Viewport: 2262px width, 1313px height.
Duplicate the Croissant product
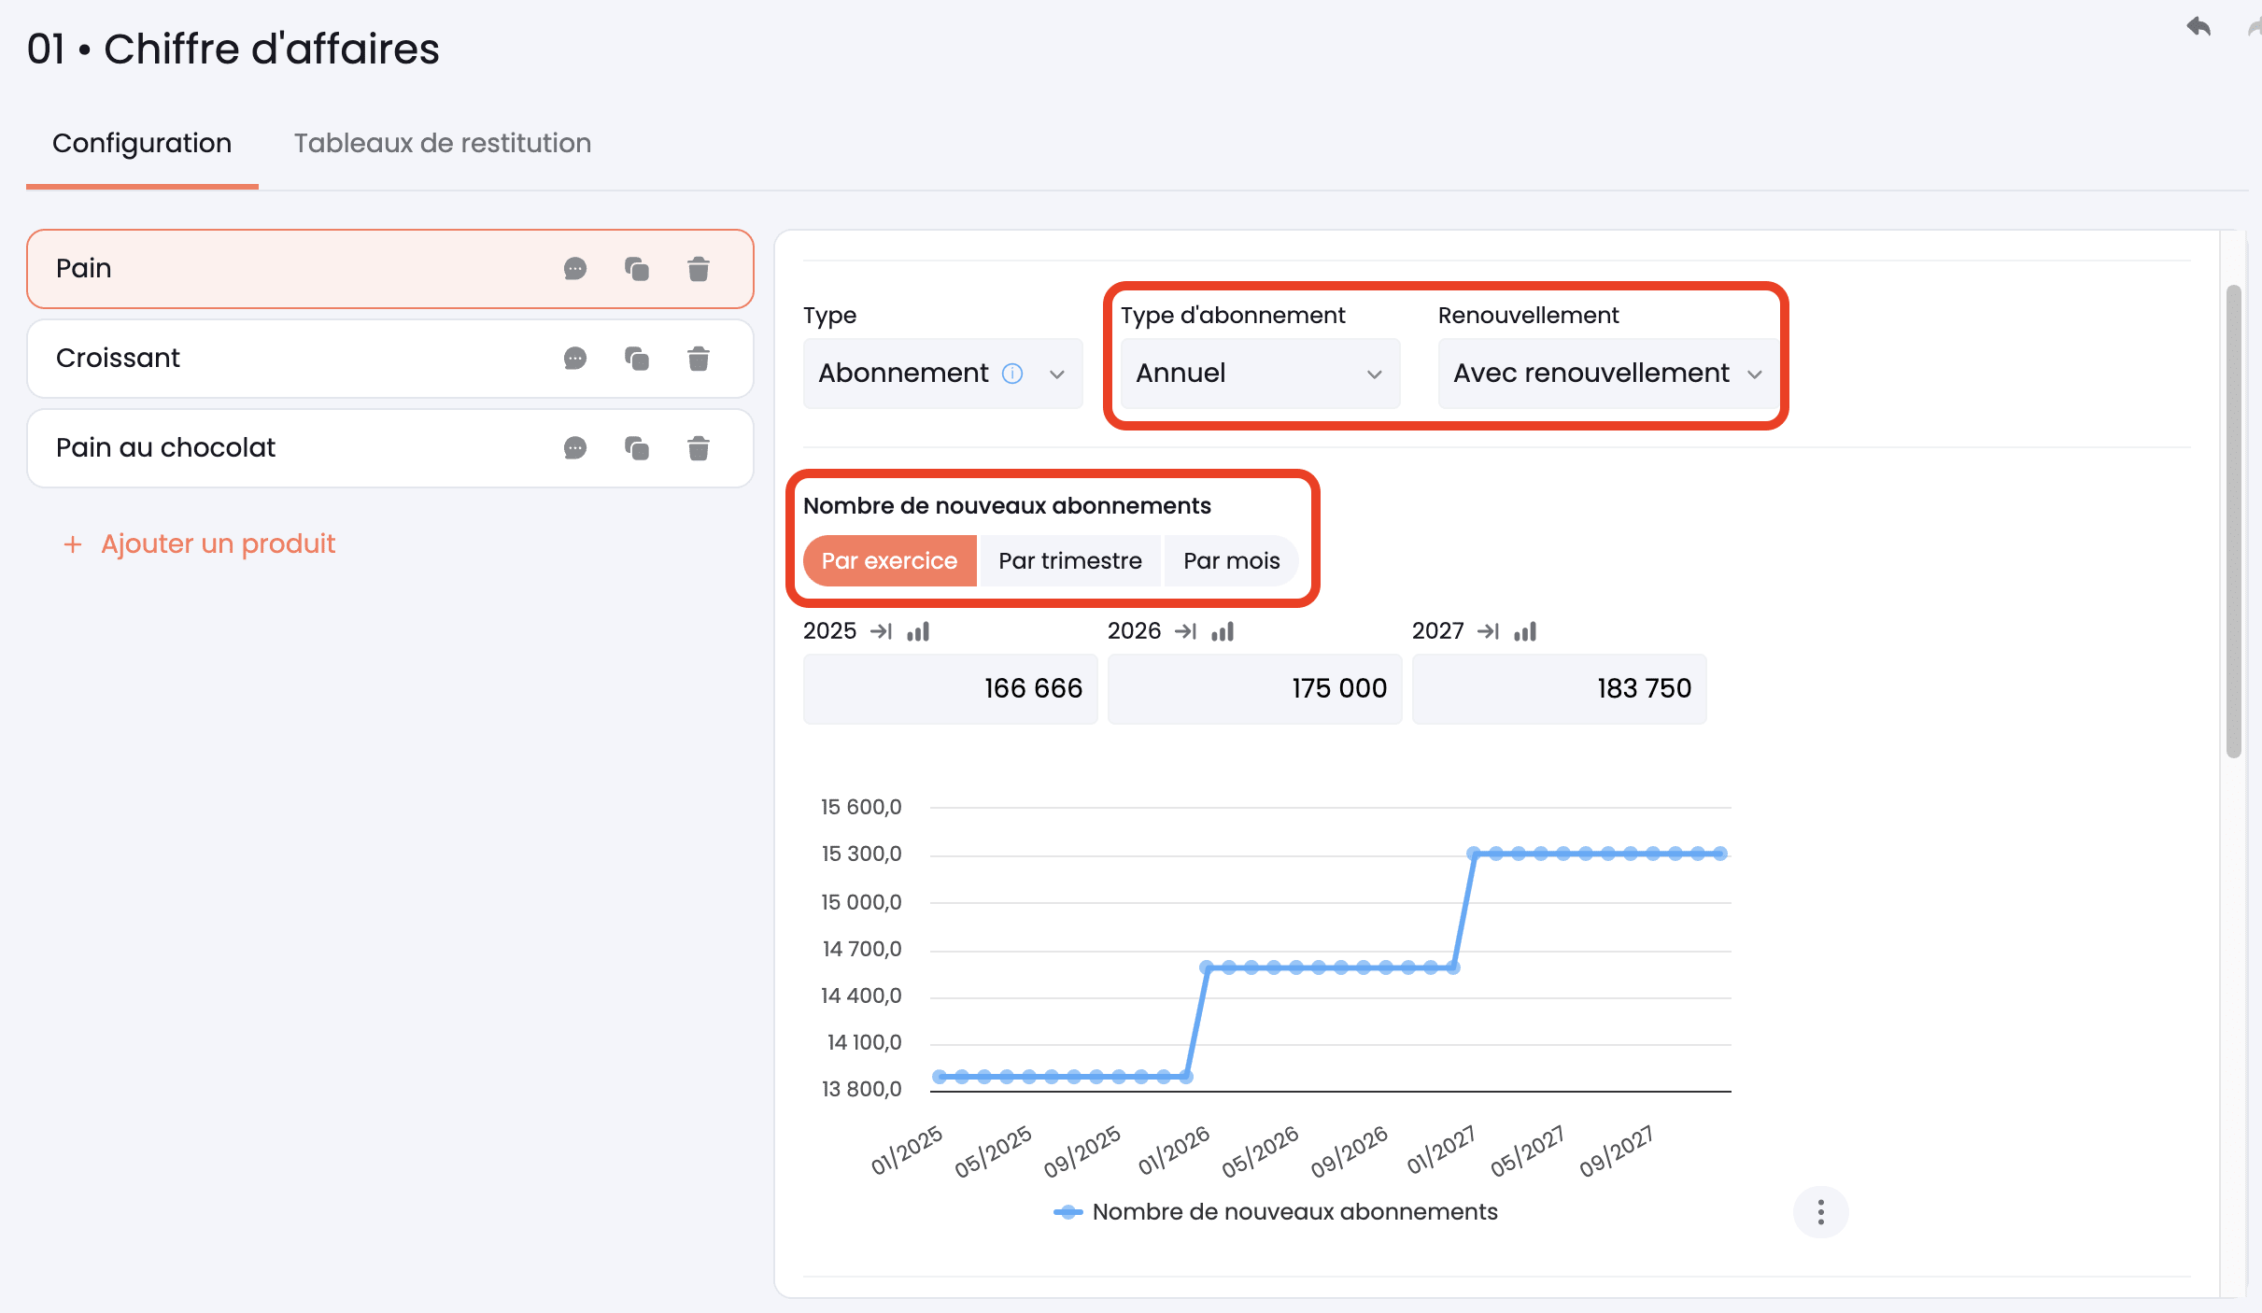637,359
